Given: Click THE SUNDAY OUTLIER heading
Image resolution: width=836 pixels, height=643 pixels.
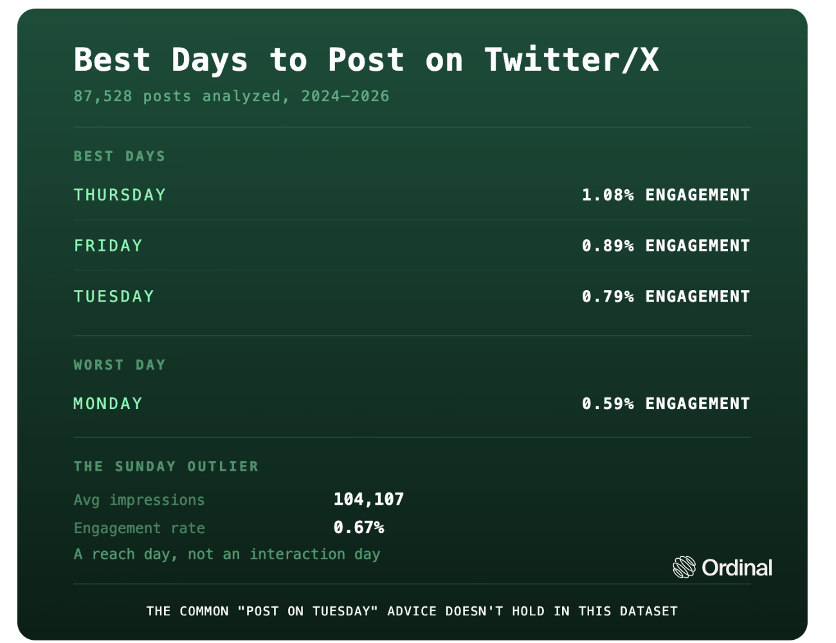Looking at the screenshot, I should (x=166, y=466).
